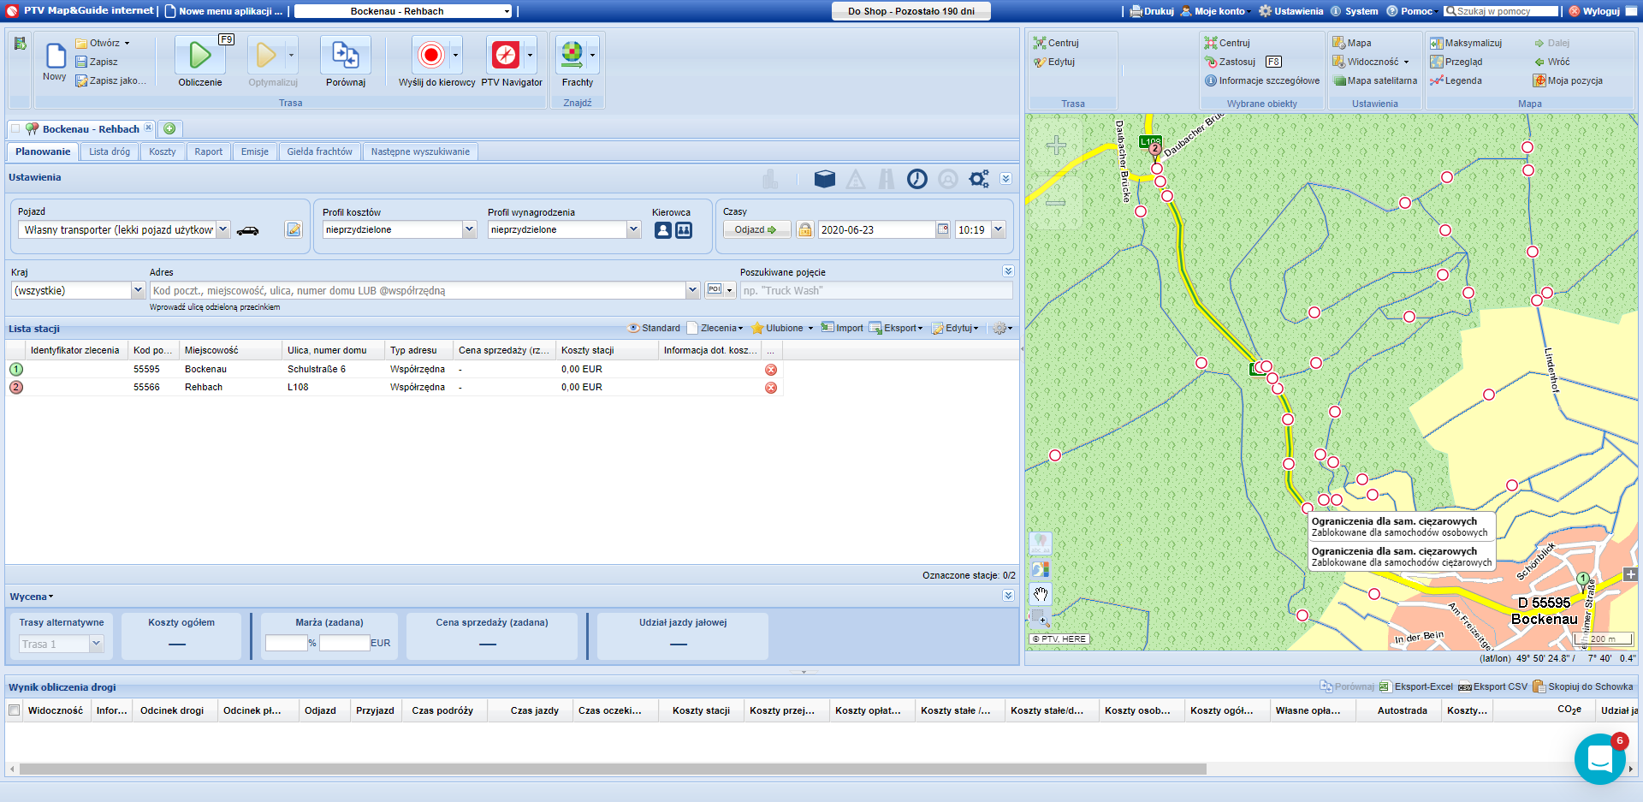
Task: Open PTV Navigator from the toolbar
Action: pyautogui.click(x=506, y=56)
